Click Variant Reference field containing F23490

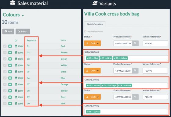coord(155,43)
